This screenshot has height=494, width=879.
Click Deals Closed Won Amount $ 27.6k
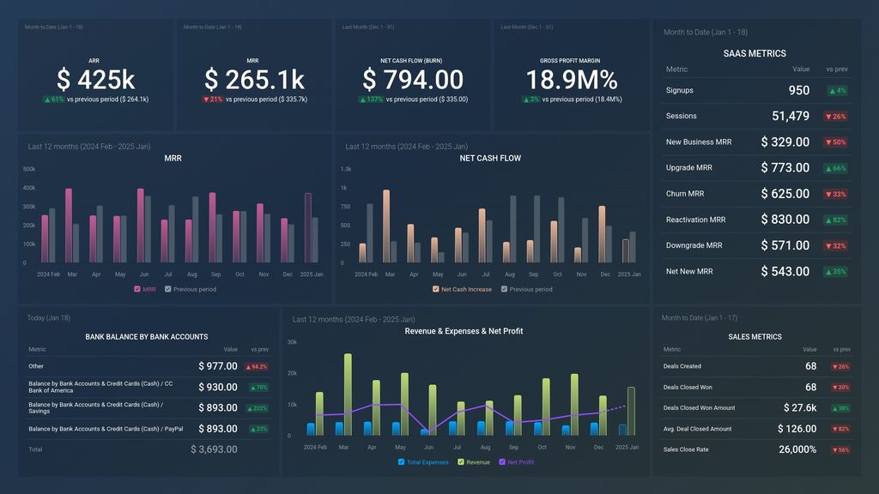click(x=800, y=407)
